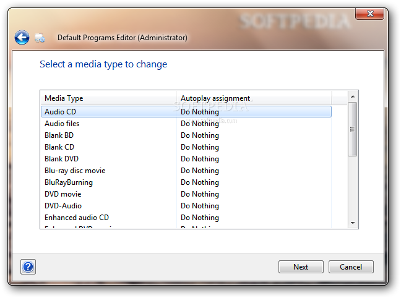401x298 pixels.
Task: Click the Cancel button
Action: [x=351, y=267]
